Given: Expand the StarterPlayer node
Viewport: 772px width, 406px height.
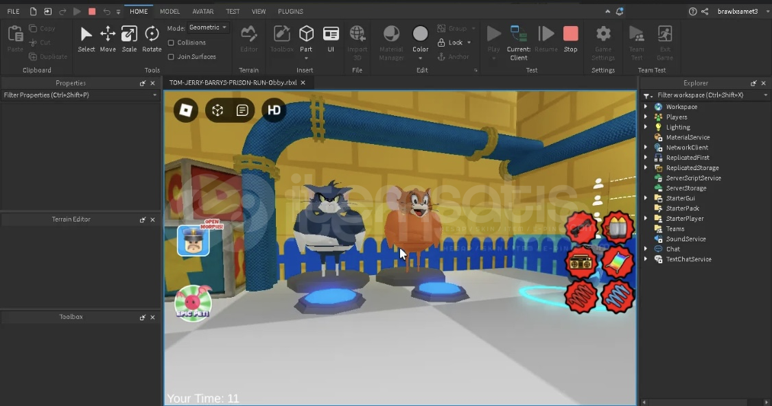Looking at the screenshot, I should click(646, 218).
